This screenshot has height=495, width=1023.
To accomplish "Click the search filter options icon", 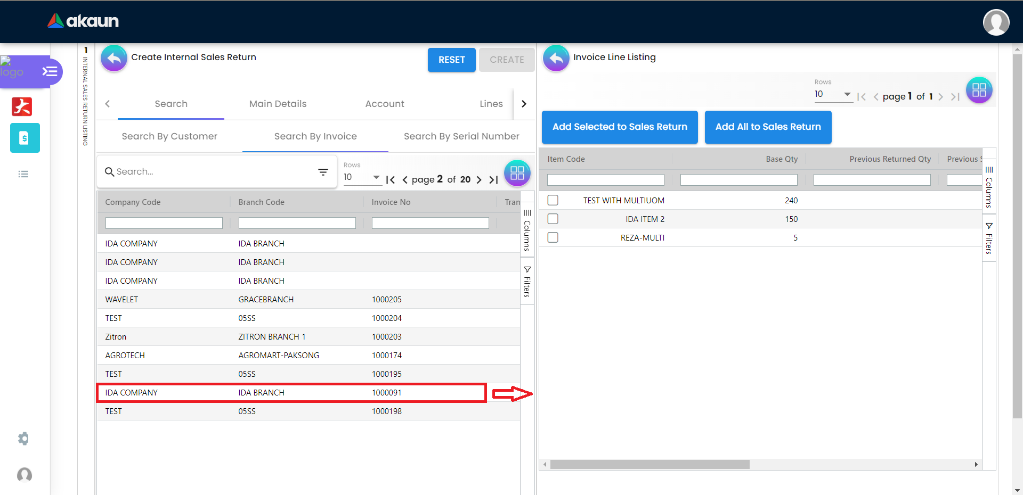I will 323,172.
